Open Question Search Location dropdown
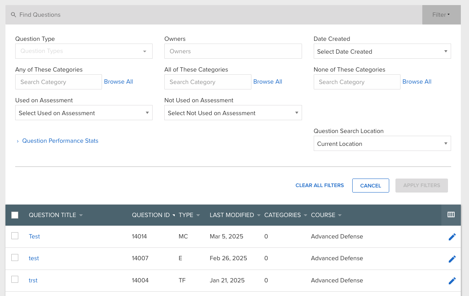Image resolution: width=469 pixels, height=296 pixels. (382, 144)
